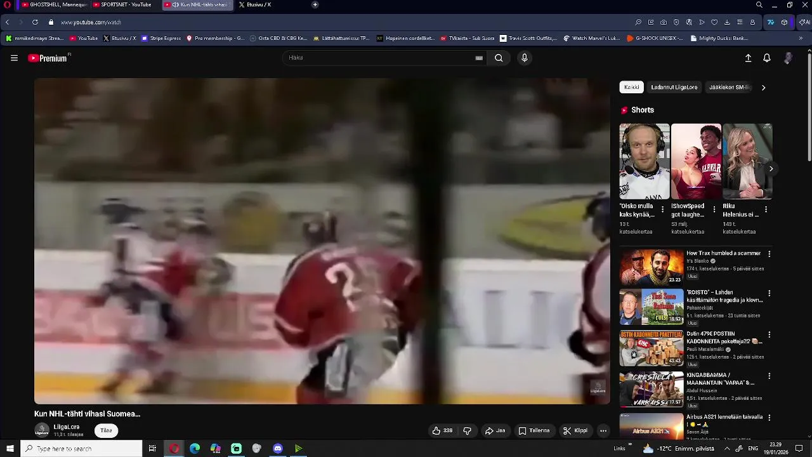Viewport: 812px width, 457px height.
Task: Open Windows Start menu
Action: tap(10, 449)
